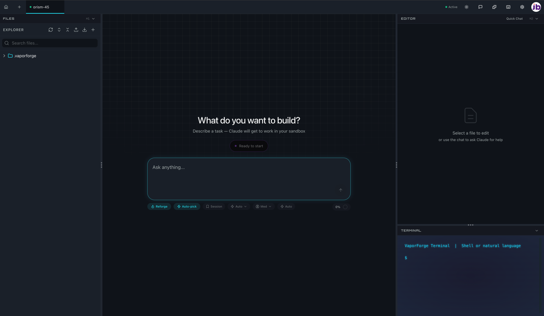Switch theme using the brightness icon
544x316 pixels.
coord(466,7)
